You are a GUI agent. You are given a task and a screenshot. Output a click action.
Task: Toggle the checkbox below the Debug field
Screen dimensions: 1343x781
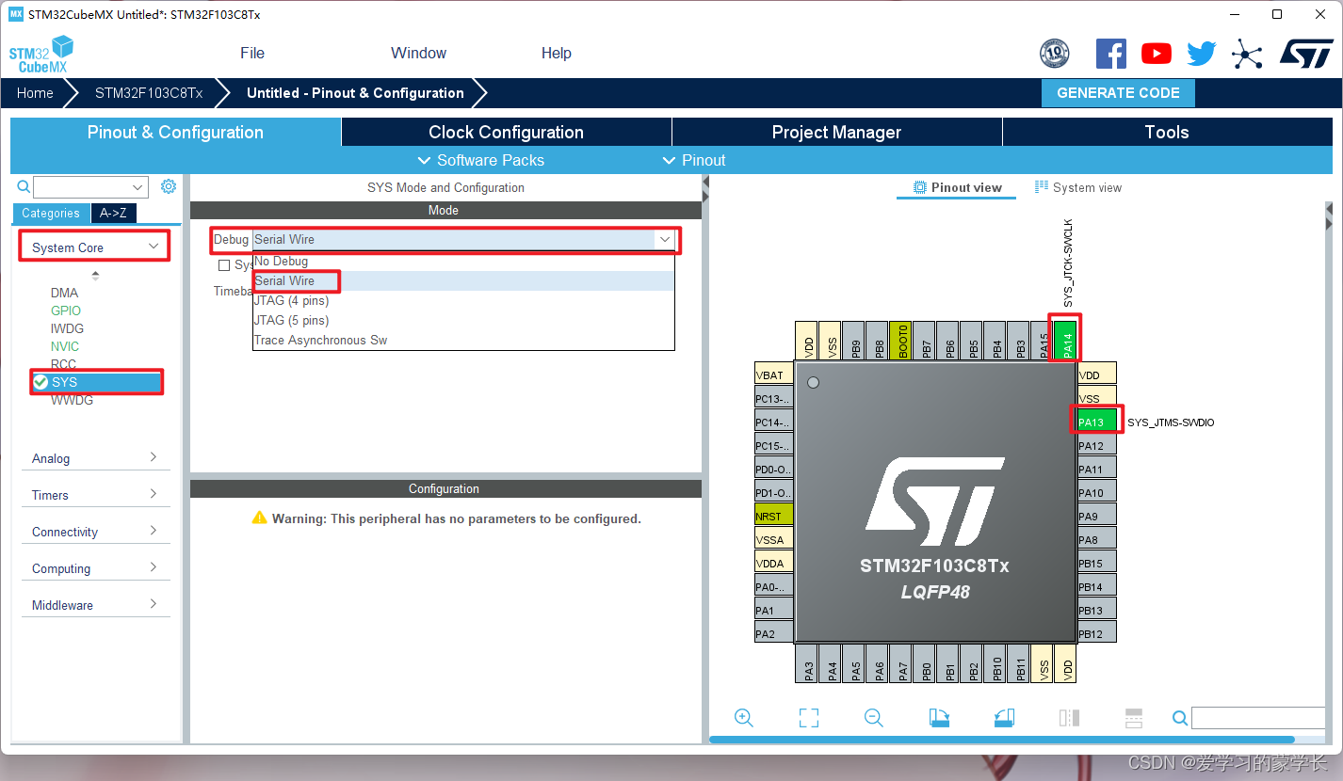point(224,265)
